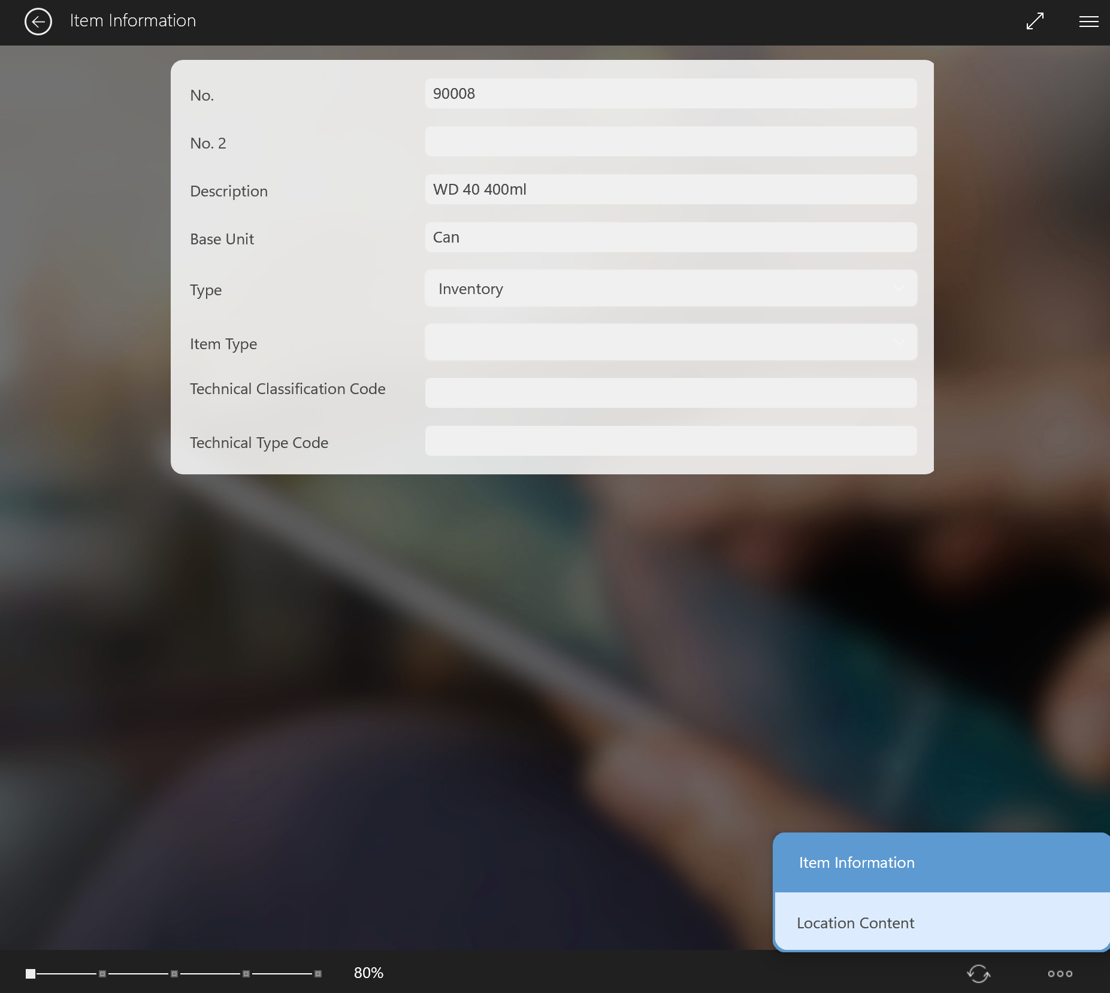Select the Item Information tab
The width and height of the screenshot is (1110, 993).
point(942,862)
